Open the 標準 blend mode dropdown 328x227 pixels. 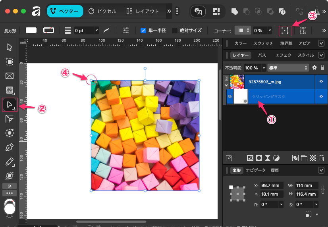click(x=288, y=68)
